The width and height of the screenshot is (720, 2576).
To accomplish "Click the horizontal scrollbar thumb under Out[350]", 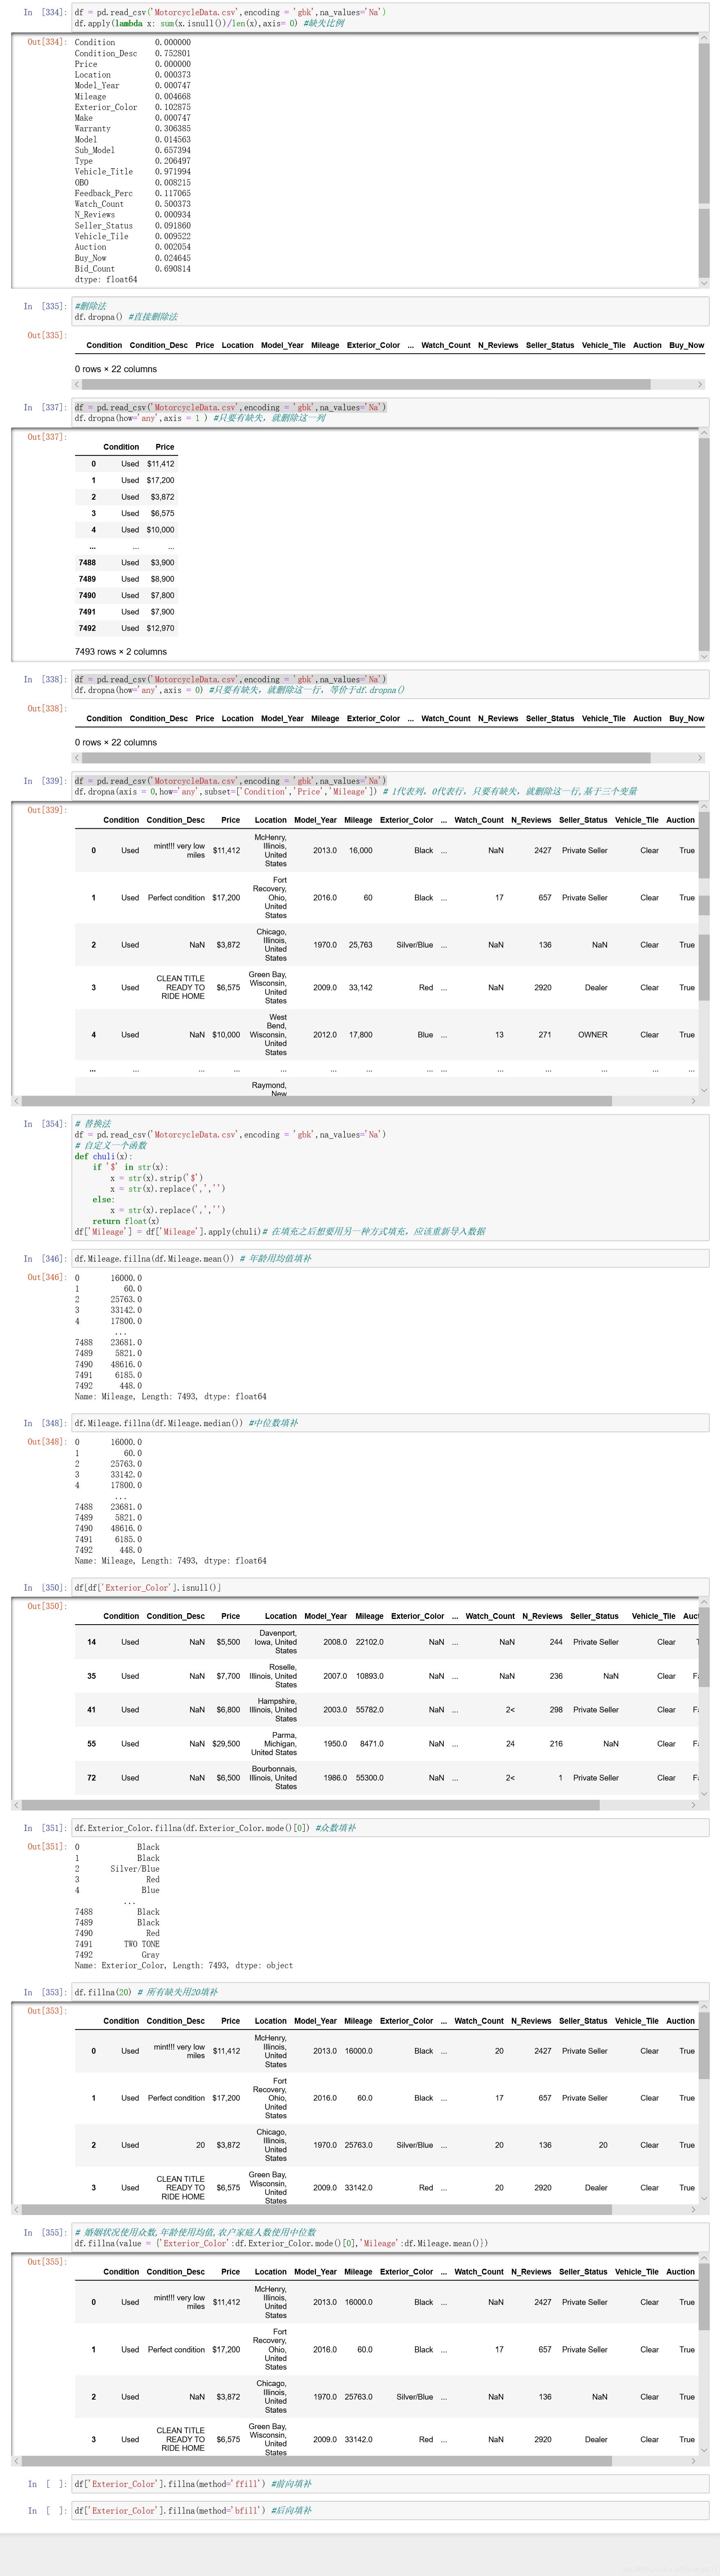I will (311, 1805).
